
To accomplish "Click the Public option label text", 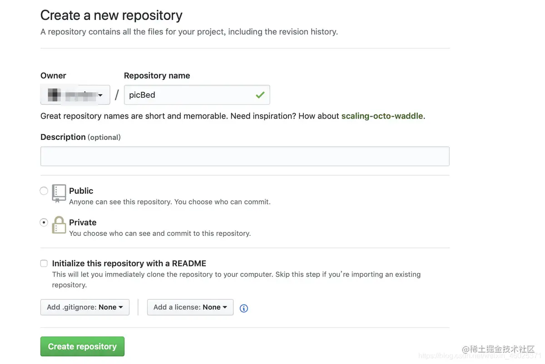I will click(81, 191).
